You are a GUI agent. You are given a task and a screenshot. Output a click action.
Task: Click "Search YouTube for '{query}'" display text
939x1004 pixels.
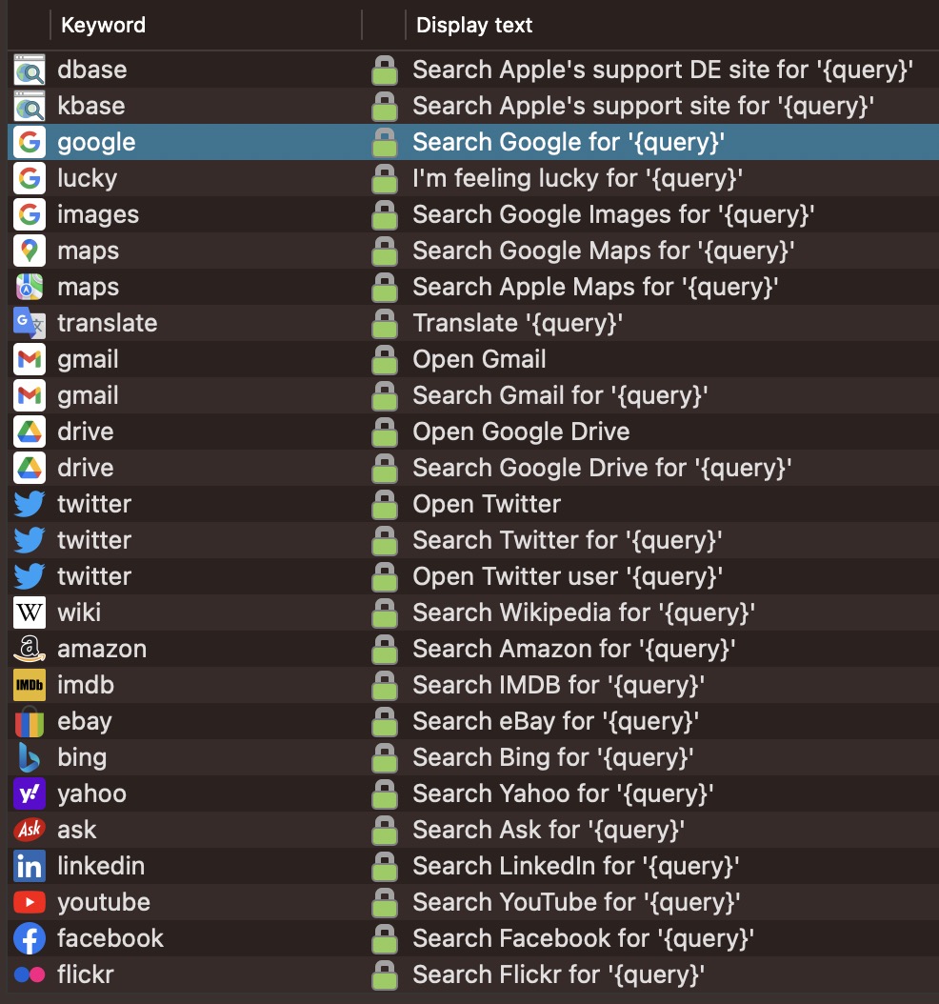(577, 901)
